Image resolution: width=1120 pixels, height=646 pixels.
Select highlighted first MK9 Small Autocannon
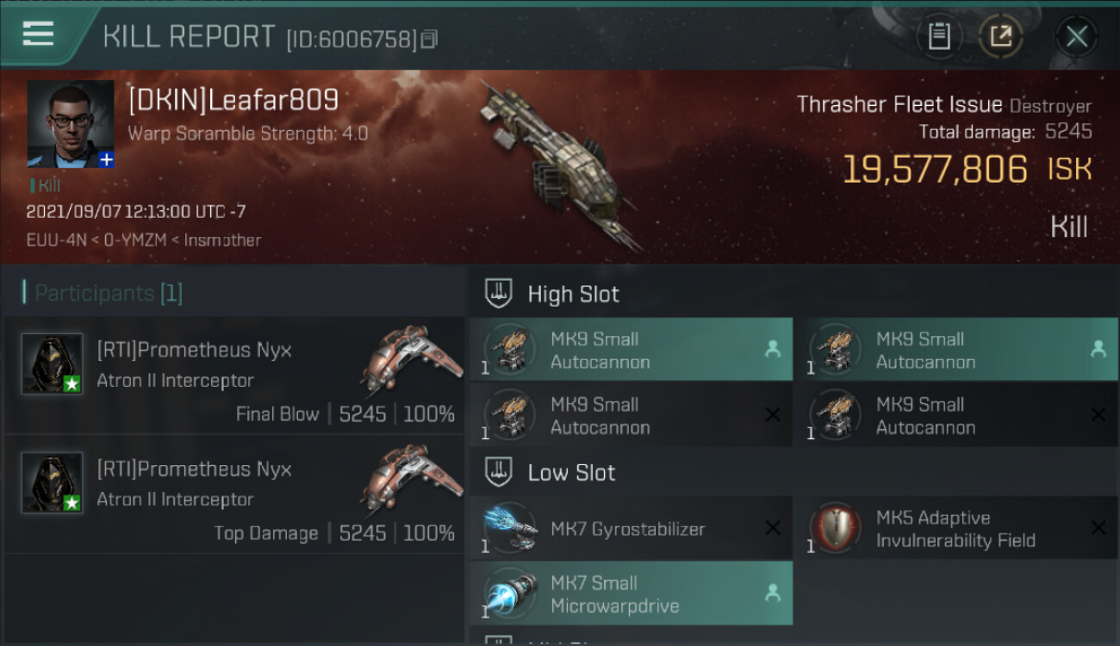631,350
